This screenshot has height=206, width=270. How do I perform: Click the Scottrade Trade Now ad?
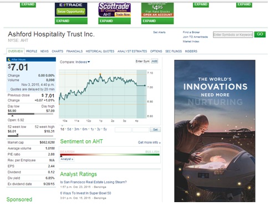coord(114,10)
